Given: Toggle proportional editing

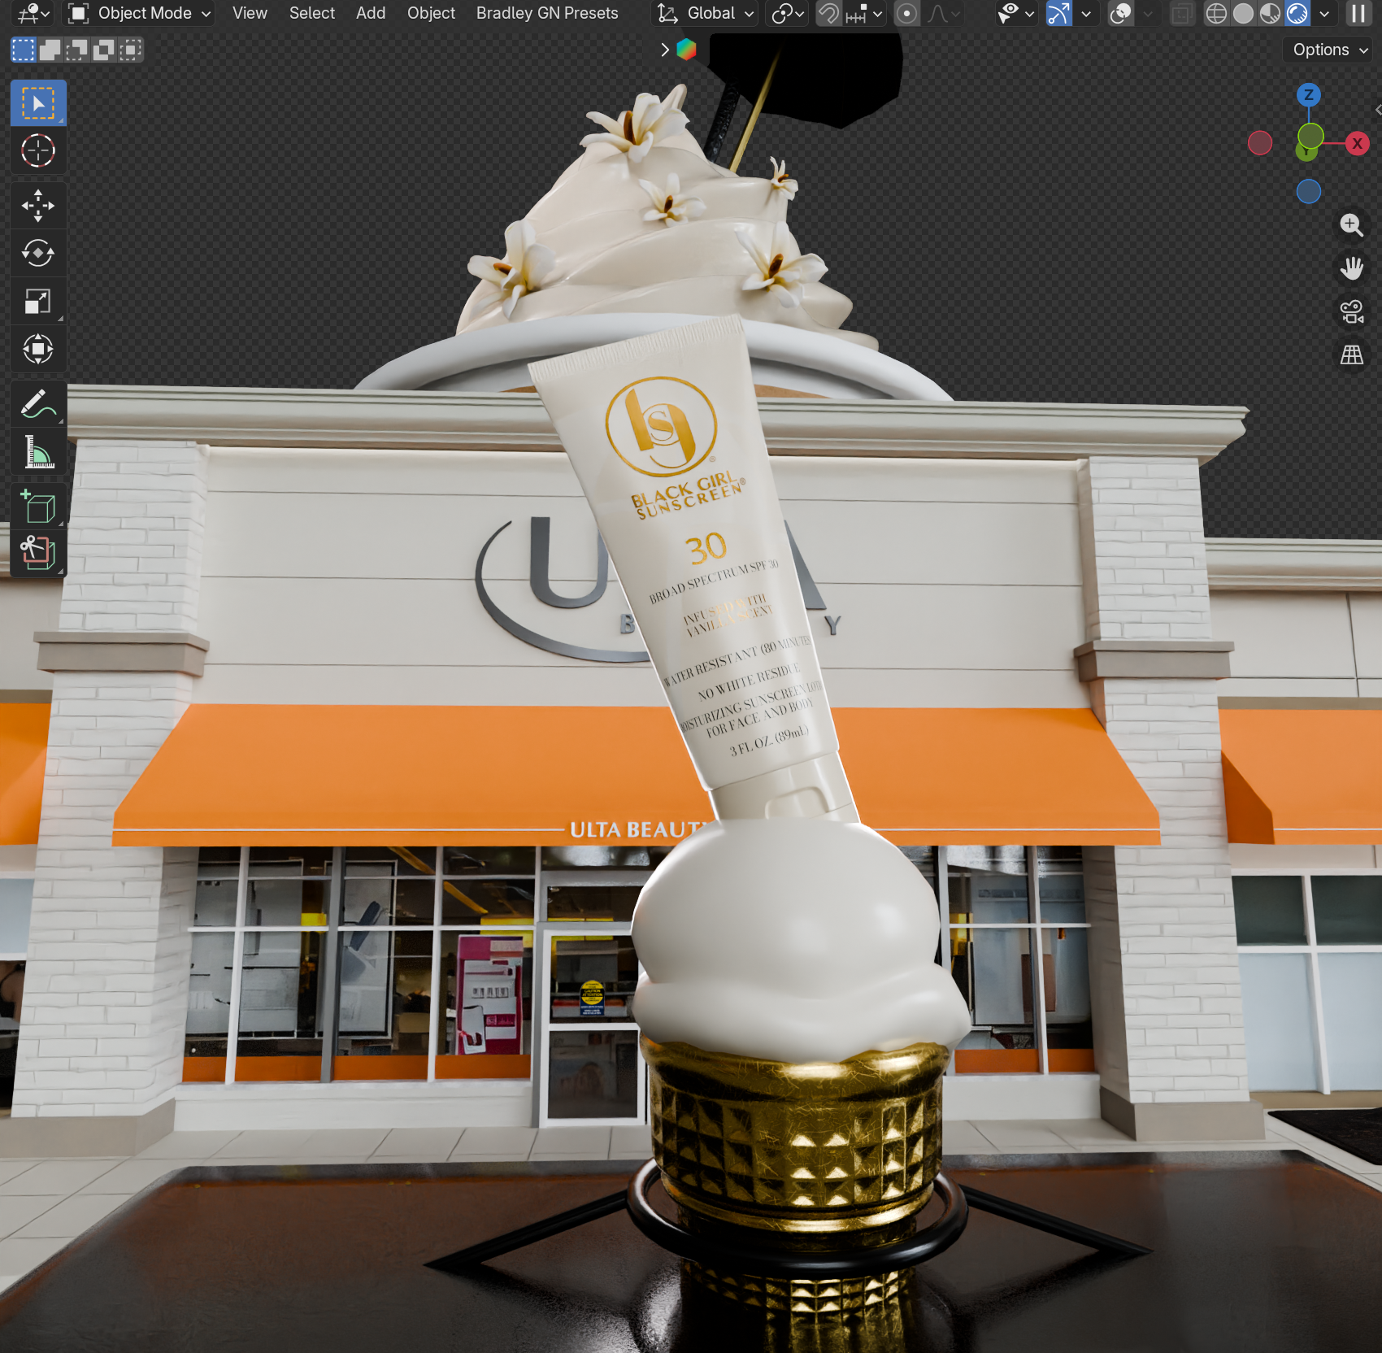Looking at the screenshot, I should click(906, 13).
